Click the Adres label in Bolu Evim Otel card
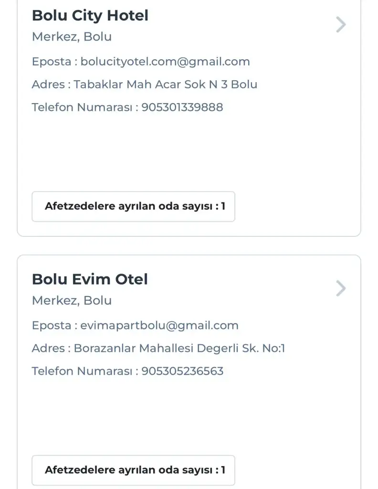Viewport: 378px width, 489px height. tap(48, 348)
